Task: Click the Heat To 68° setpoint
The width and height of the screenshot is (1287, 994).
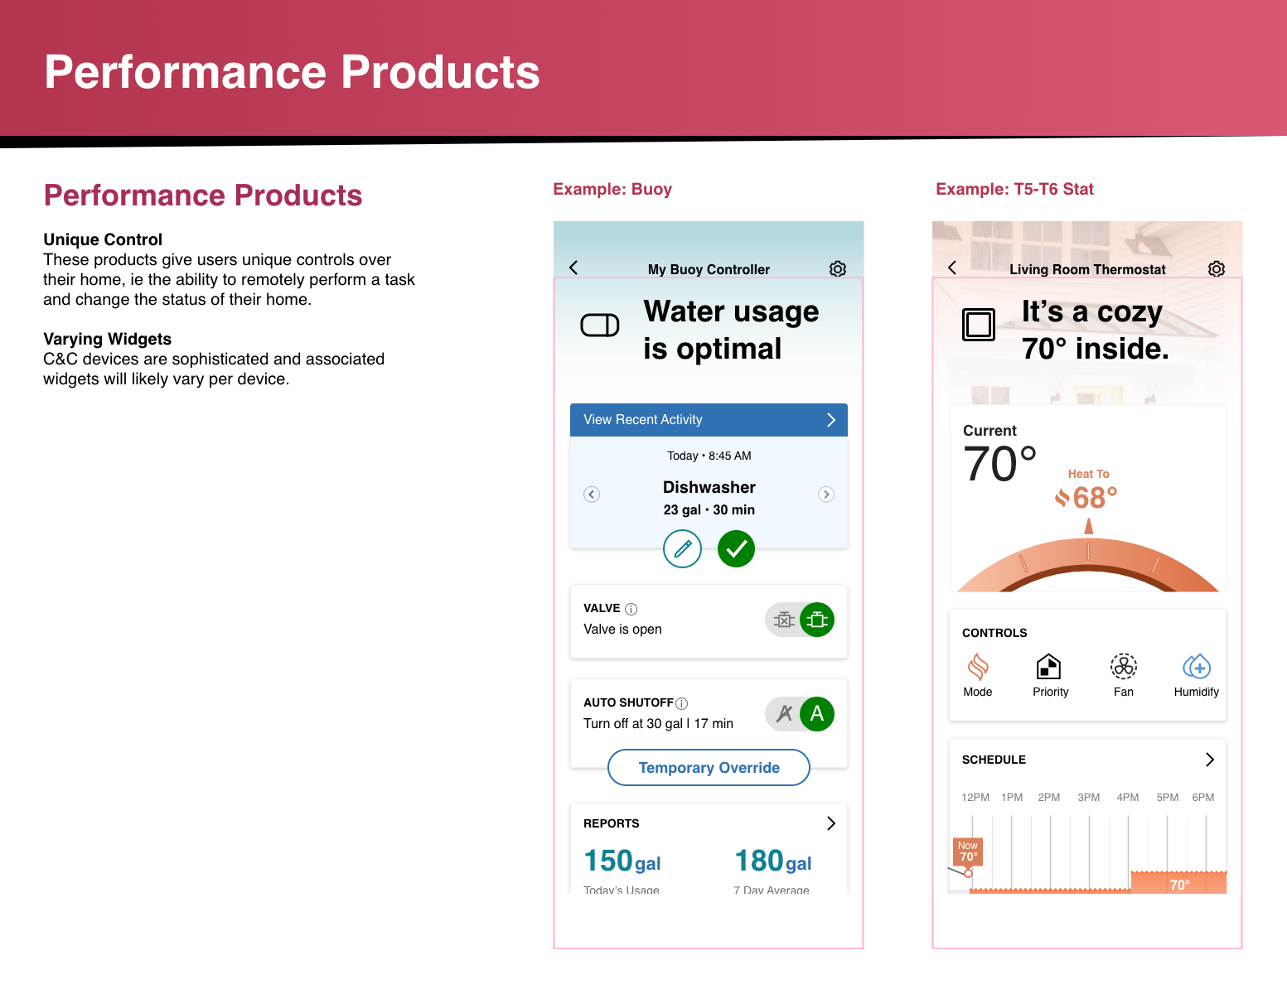Action: click(1095, 498)
